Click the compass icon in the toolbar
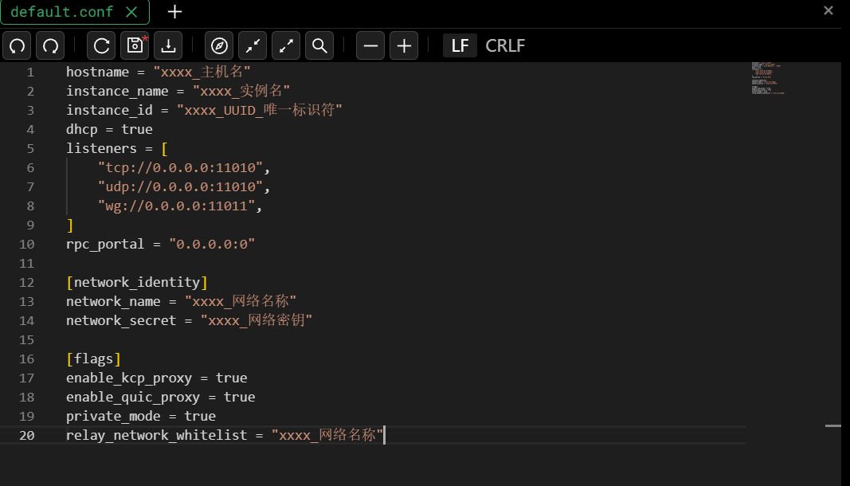The image size is (850, 486). pyautogui.click(x=219, y=46)
